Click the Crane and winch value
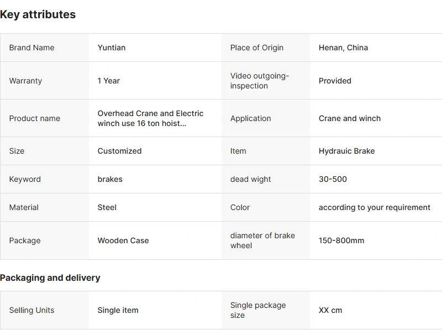This screenshot has width=442, height=330. (x=350, y=118)
